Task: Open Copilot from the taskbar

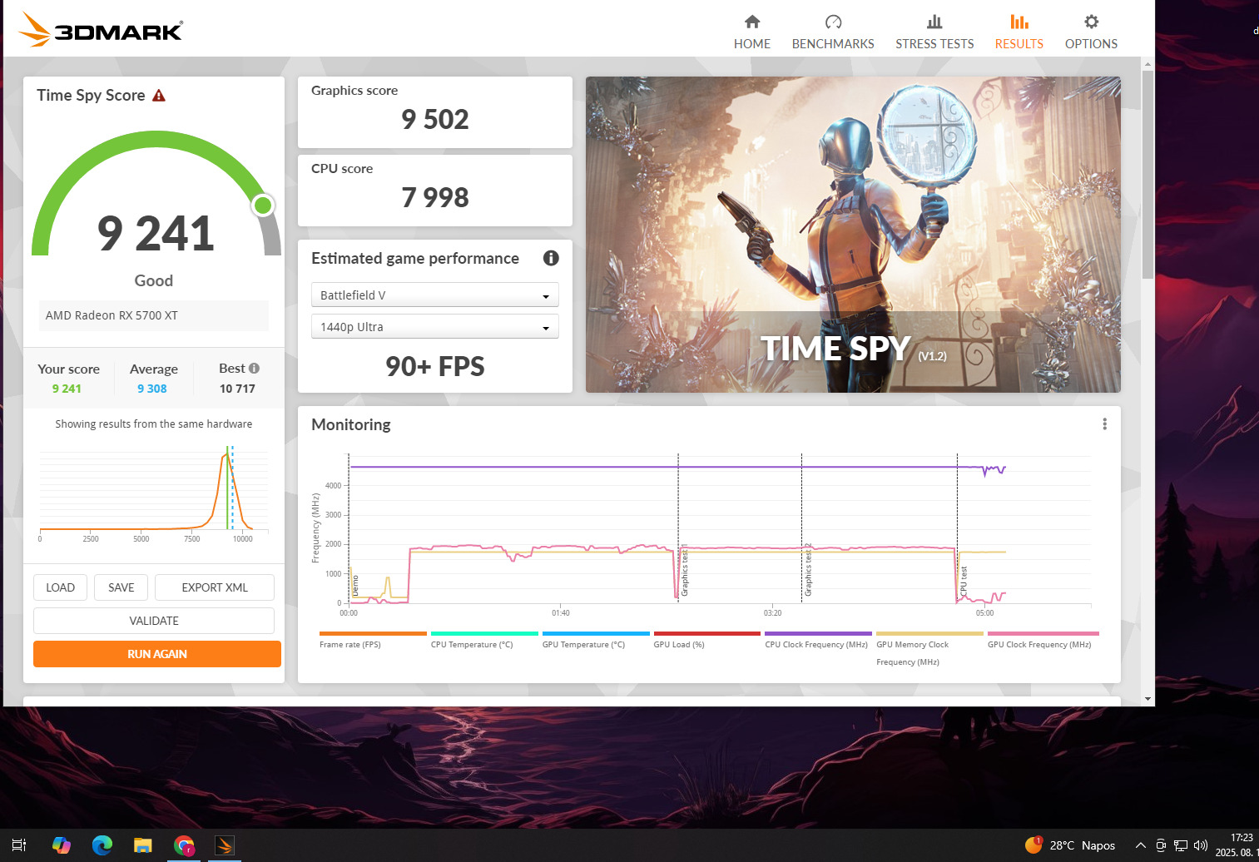Action: 61,845
